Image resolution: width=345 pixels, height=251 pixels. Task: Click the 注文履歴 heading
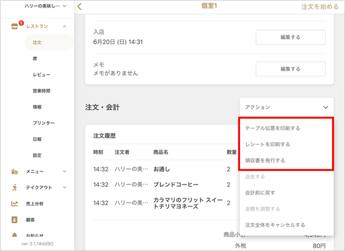coord(104,136)
